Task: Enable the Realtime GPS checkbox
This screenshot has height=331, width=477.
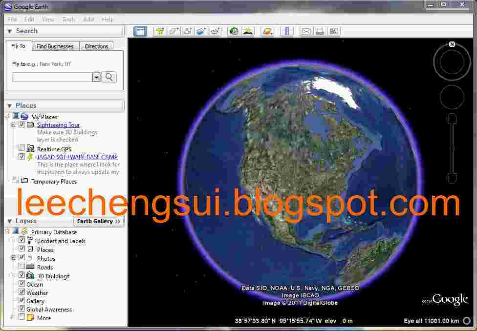Action: (22, 148)
